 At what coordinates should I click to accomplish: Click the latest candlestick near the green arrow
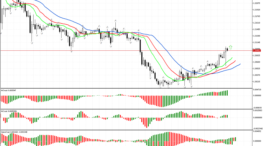(227, 49)
